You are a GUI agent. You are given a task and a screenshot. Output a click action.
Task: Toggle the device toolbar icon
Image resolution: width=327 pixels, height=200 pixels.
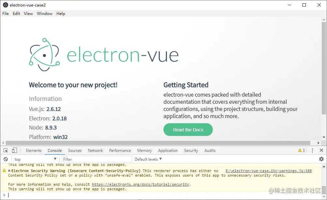point(14,150)
